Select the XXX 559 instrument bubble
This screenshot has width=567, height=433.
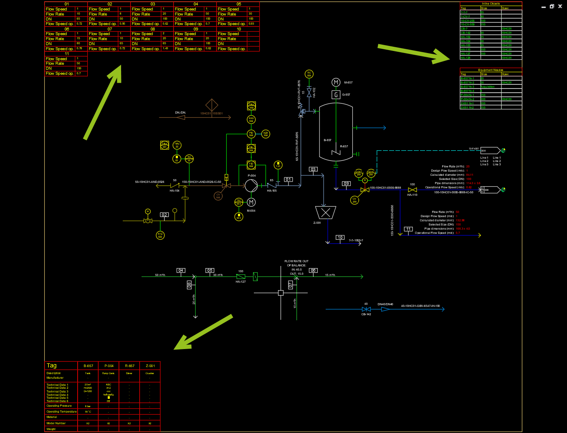coord(251,119)
